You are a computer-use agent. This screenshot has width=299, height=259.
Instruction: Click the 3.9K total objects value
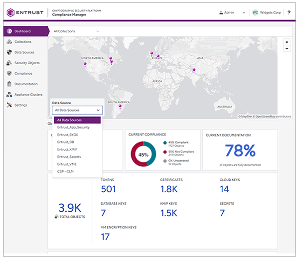click(x=70, y=208)
